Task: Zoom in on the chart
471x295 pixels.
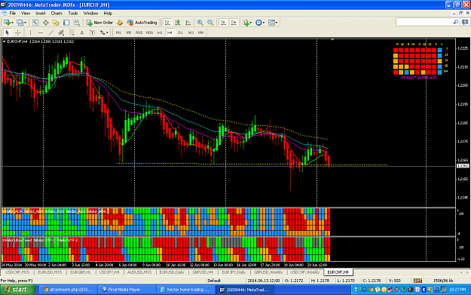Action: [200, 23]
